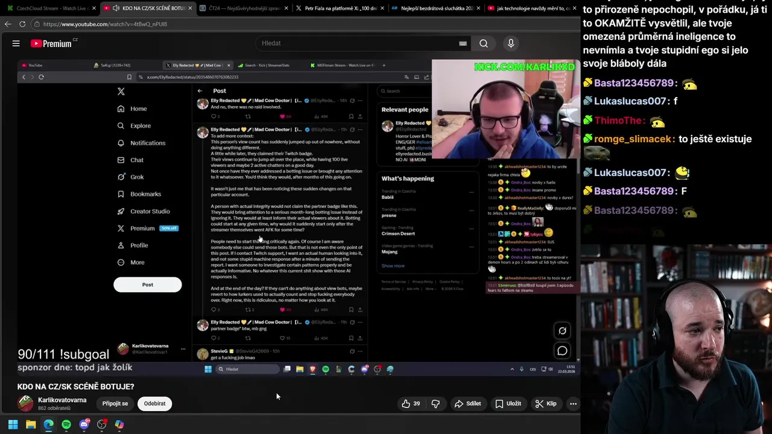Switch to ČT24 news tab

click(x=244, y=8)
